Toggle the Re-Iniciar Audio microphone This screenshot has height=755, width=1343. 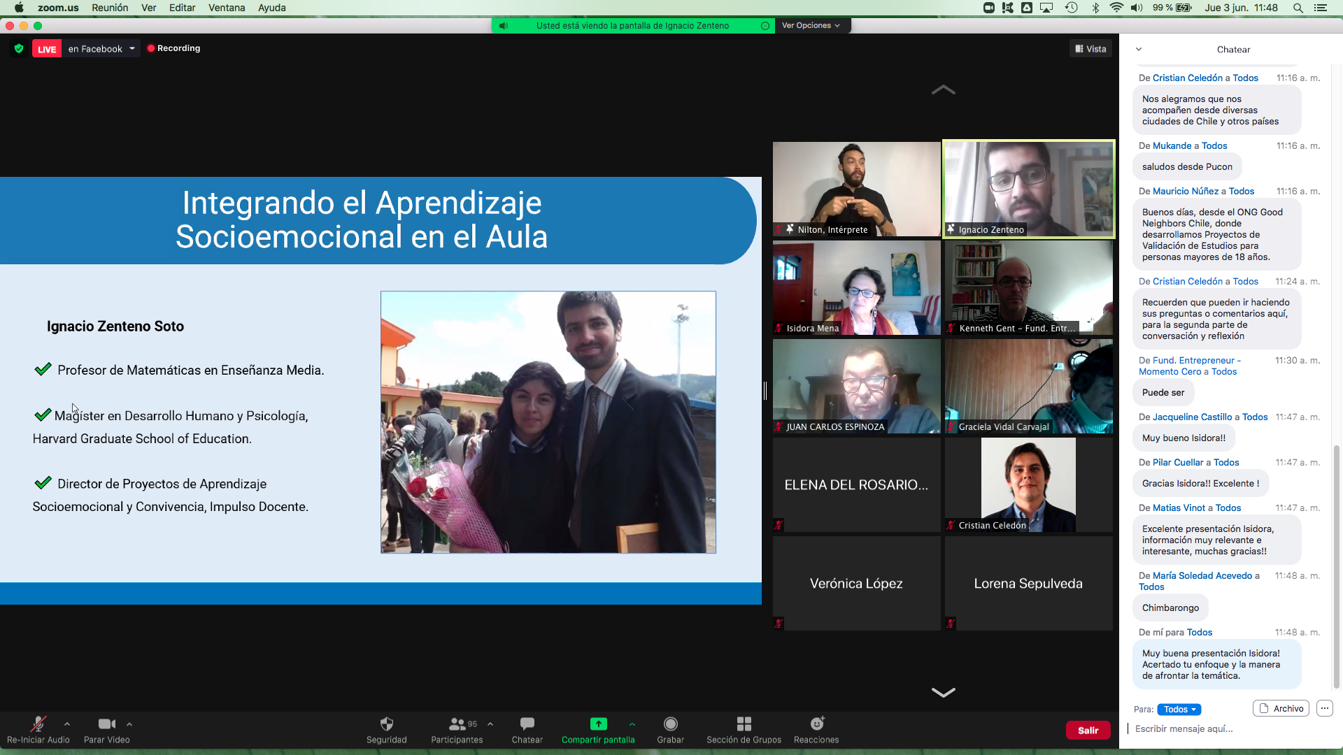tap(38, 724)
